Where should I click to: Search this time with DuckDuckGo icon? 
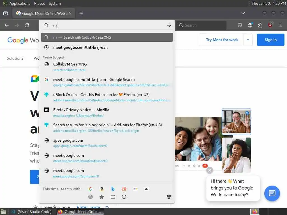pos(124,189)
